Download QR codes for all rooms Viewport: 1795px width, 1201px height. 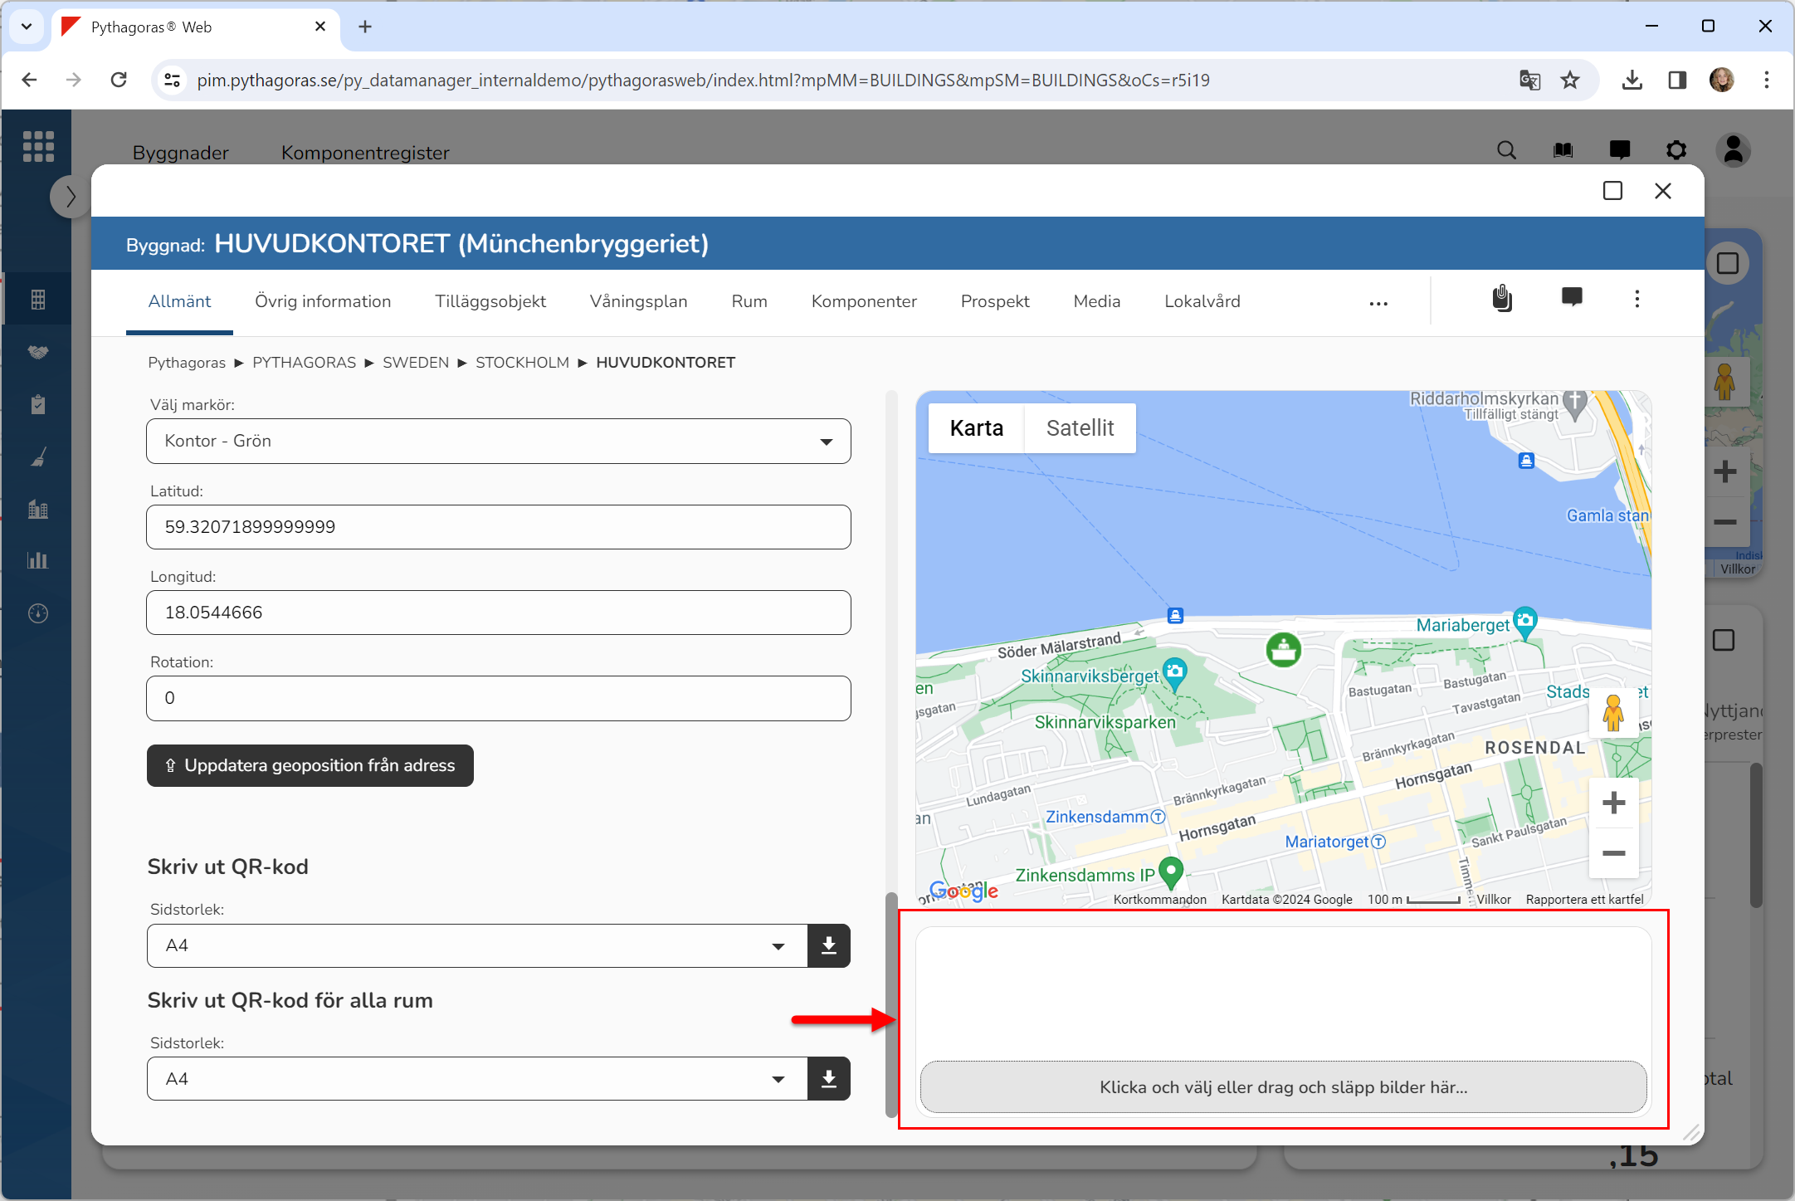828,1079
